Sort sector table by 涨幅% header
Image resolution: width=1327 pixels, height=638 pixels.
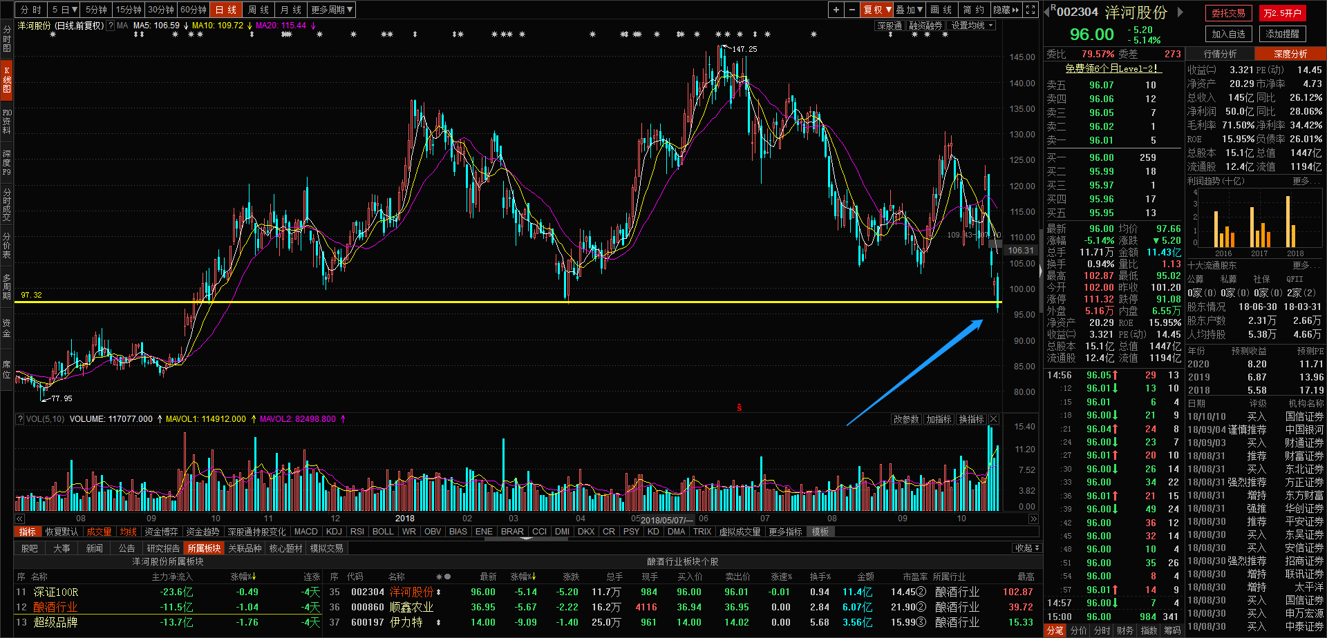tap(243, 577)
